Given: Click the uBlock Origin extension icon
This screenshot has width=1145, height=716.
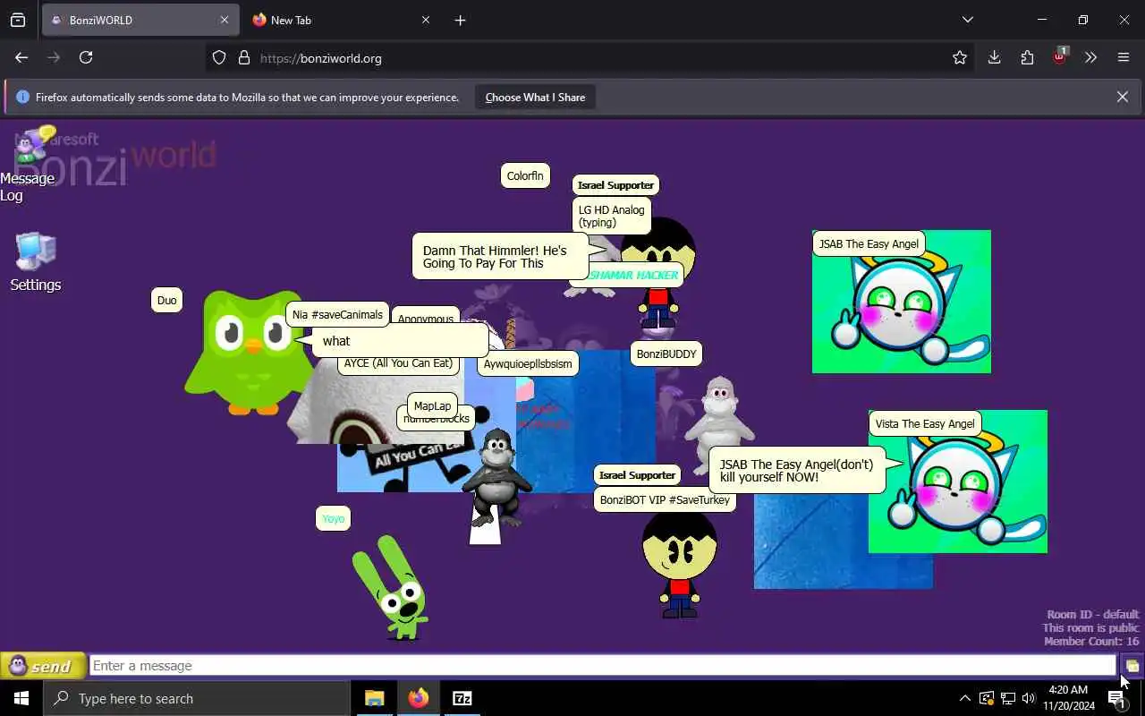Looking at the screenshot, I should pyautogui.click(x=1060, y=56).
